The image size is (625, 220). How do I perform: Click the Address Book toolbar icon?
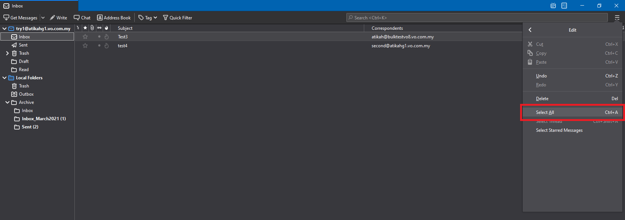point(114,17)
